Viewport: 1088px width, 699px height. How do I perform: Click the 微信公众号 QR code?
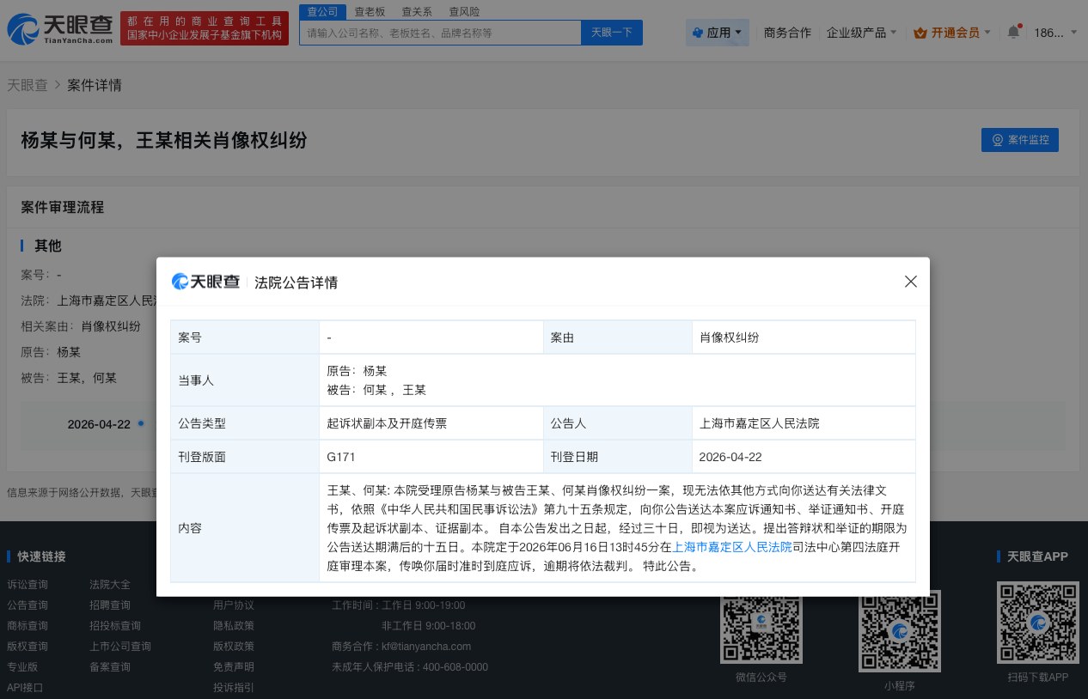tap(761, 626)
